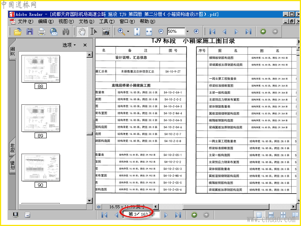Switch to single page layout view
301x226 pixels.
[259, 215]
